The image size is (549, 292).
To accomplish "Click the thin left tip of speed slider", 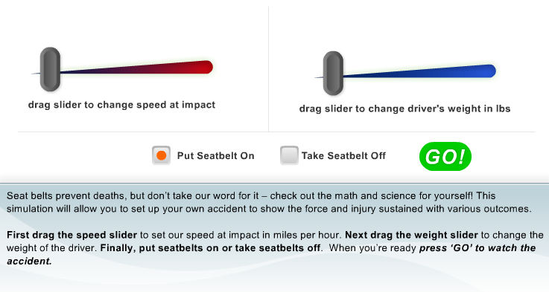I will [x=35, y=74].
